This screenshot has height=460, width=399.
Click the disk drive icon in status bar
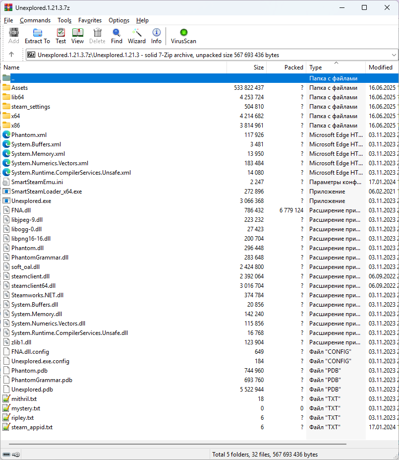click(6, 455)
